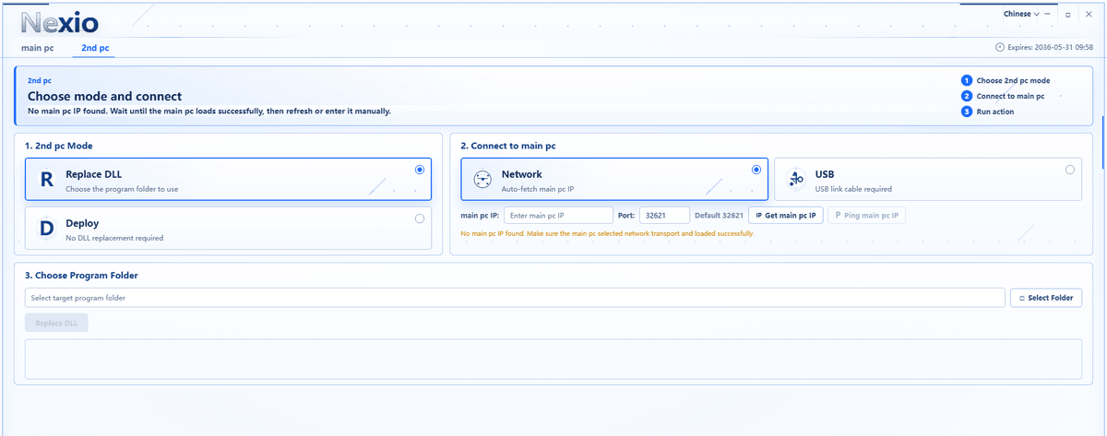Select the USB radio button
The width and height of the screenshot is (1107, 436).
(1070, 170)
